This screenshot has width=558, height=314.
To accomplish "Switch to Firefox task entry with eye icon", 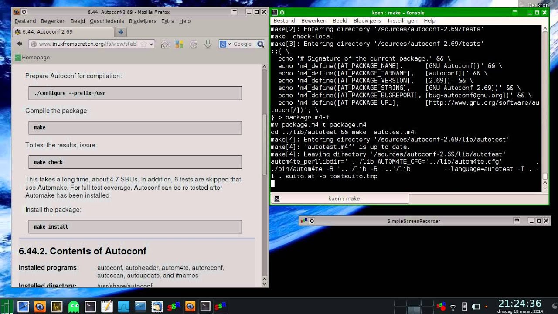I will pyautogui.click(x=190, y=306).
